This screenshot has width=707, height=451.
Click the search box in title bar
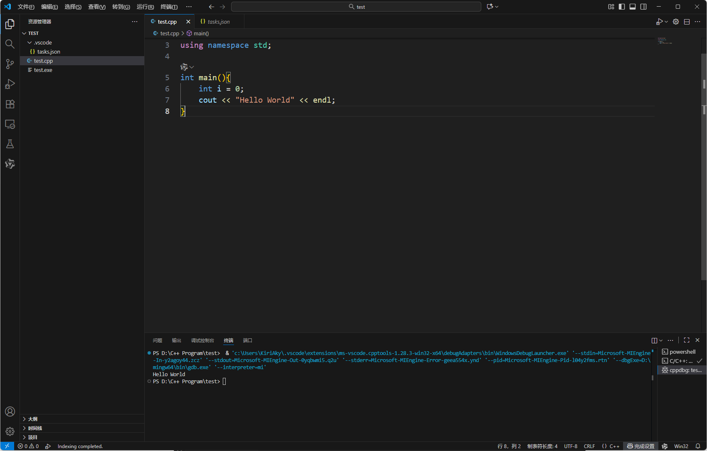pos(356,7)
